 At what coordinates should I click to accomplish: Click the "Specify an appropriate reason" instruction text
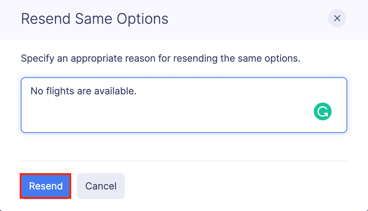point(160,59)
